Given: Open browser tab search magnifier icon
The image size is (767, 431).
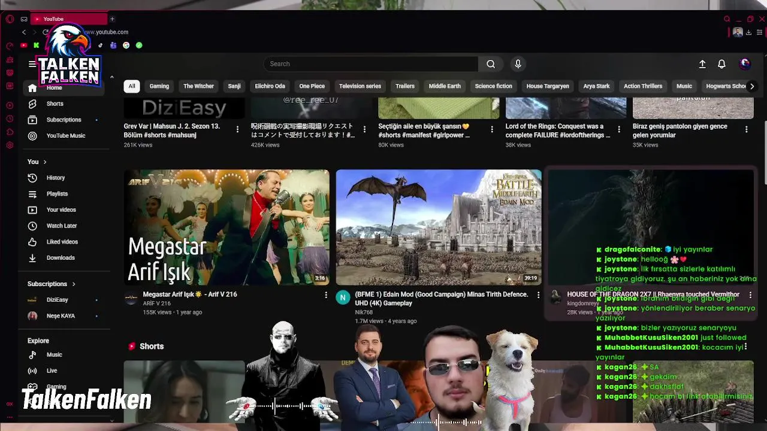Looking at the screenshot, I should [727, 19].
